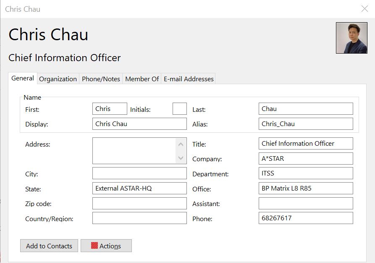Image resolution: width=375 pixels, height=263 pixels.
Task: Click the State field External ASTAR-HQ
Action: pos(139,188)
